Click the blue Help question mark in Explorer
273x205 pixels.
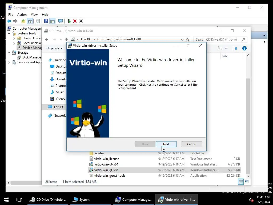pos(244,48)
